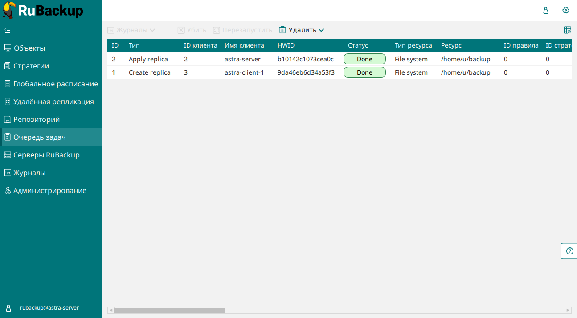Viewport: 577px width, 318px height.
Task: Sort the table by Статус column header
Action: pos(358,45)
